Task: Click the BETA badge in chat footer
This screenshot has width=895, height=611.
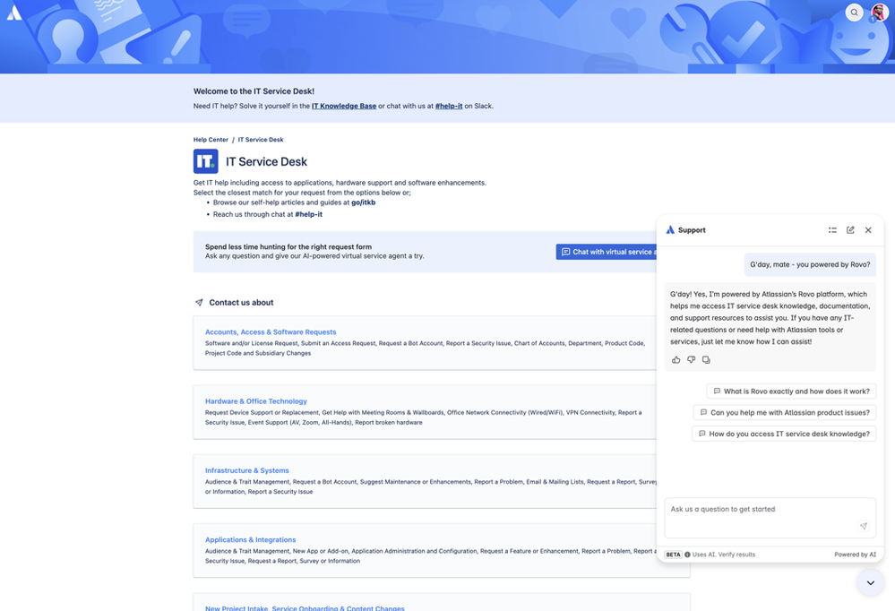Action: (674, 555)
